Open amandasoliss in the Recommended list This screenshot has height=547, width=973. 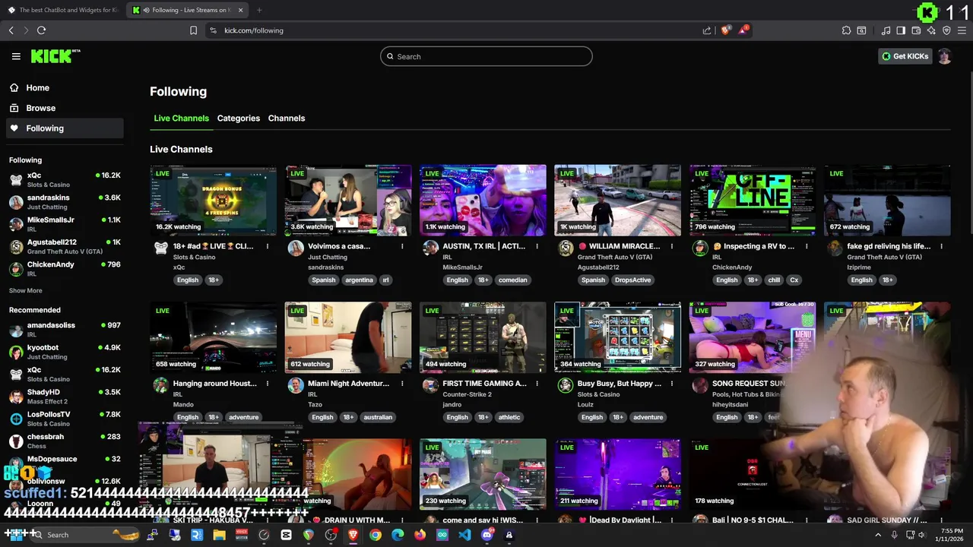[64, 329]
